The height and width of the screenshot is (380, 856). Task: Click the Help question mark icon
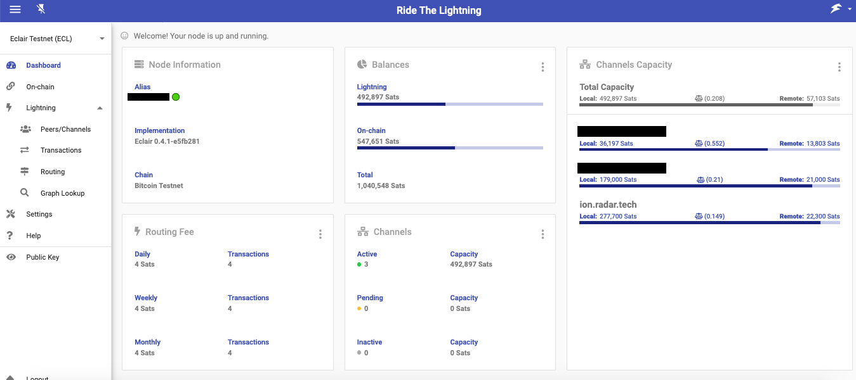10,236
